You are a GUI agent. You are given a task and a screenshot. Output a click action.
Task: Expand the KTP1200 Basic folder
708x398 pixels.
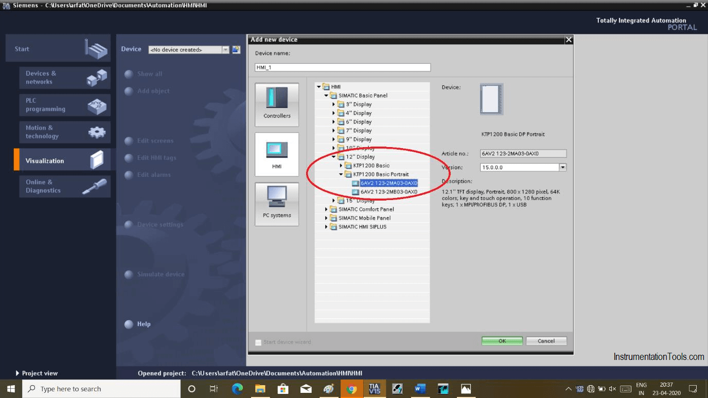(341, 166)
